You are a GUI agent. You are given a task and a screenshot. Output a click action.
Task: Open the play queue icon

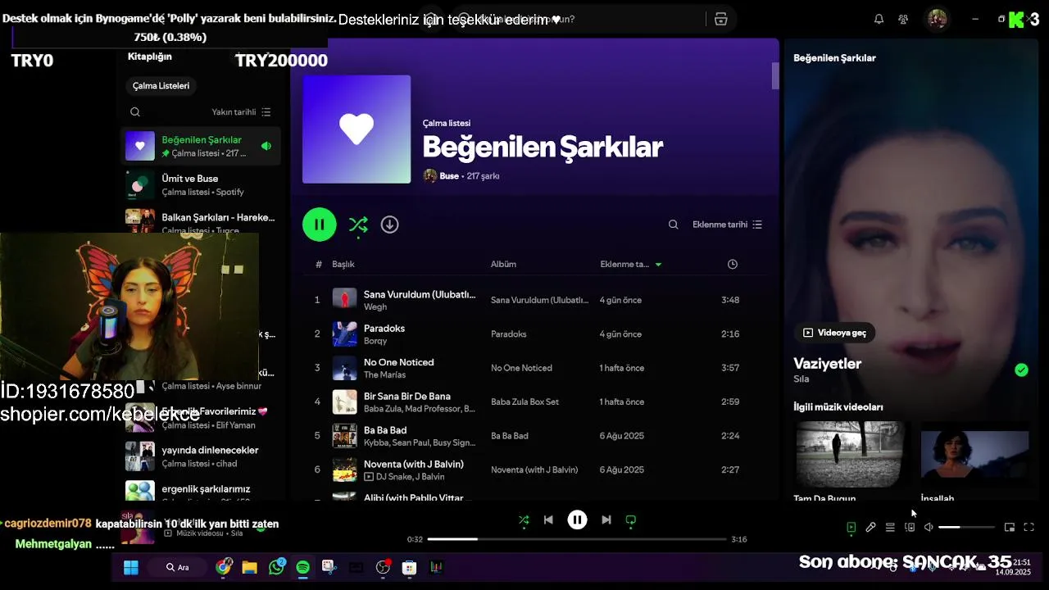[890, 528]
